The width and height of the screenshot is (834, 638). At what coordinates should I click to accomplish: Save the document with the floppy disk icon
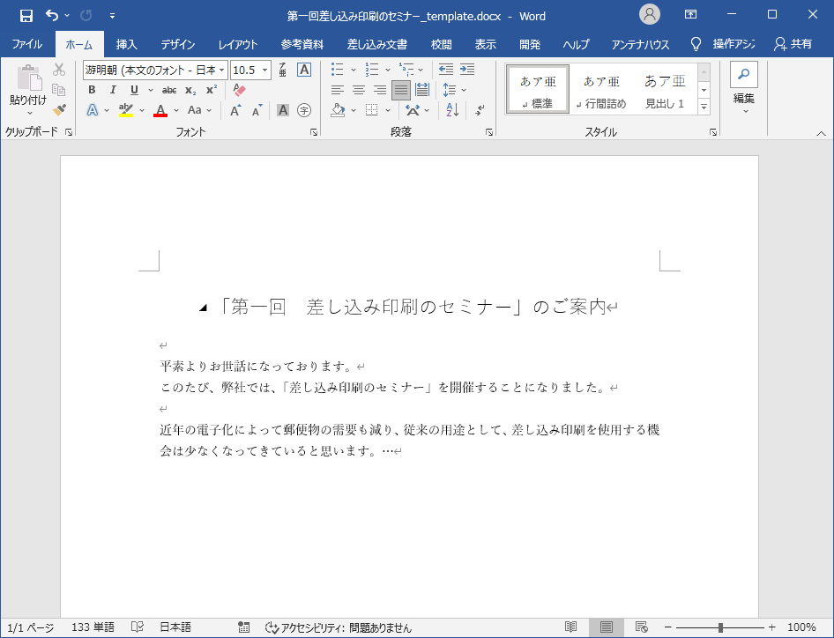[x=26, y=16]
